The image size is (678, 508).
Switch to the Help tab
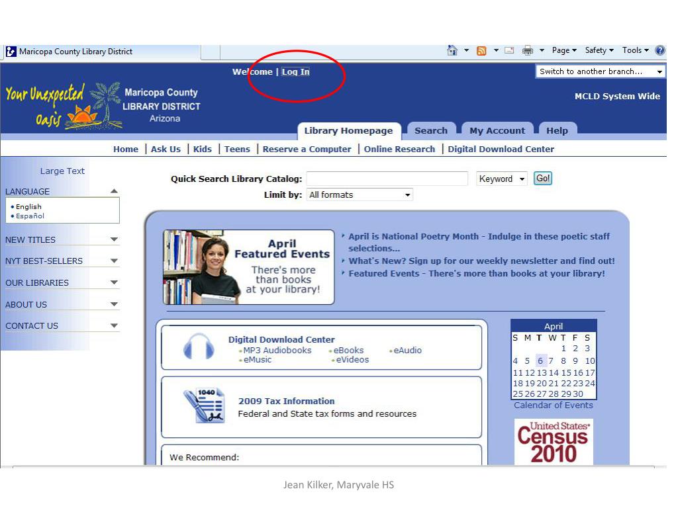pos(557,131)
